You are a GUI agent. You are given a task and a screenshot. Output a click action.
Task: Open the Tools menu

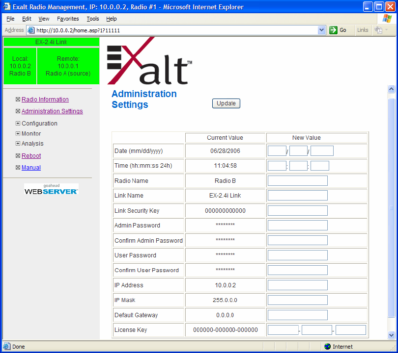point(93,19)
